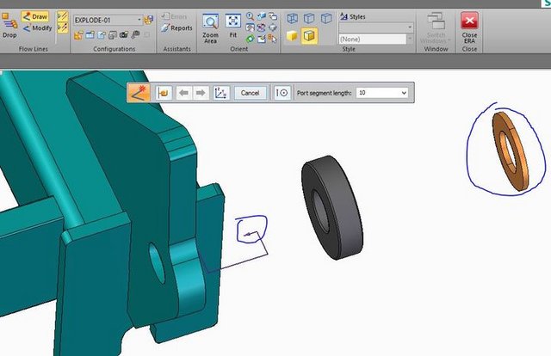Click the hole in the teal bracket

[157, 262]
